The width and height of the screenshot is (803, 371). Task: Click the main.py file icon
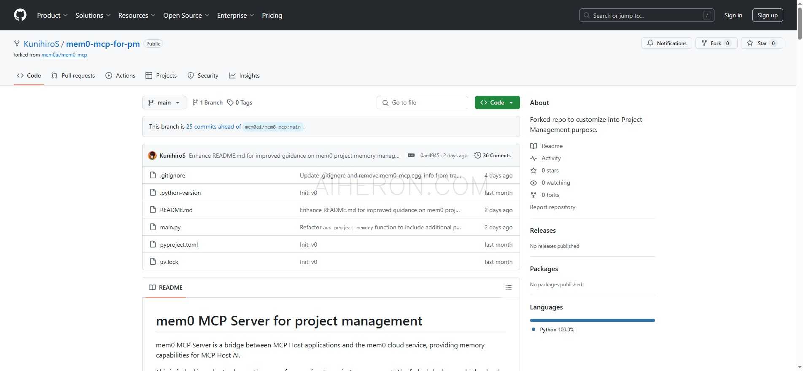click(153, 227)
